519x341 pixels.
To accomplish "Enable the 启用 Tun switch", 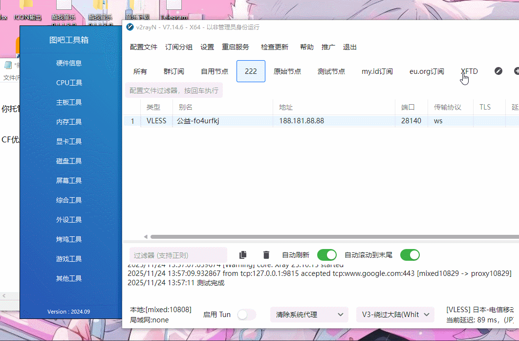I will pyautogui.click(x=247, y=315).
